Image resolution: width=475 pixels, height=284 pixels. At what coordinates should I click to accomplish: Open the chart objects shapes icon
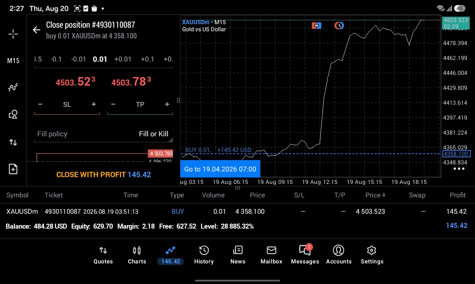pos(13,114)
